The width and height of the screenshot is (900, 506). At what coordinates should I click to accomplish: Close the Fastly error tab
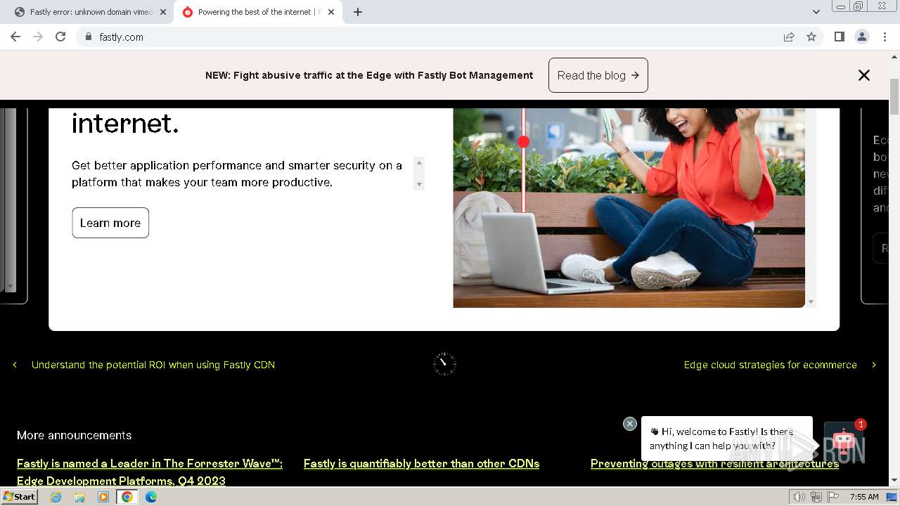(x=163, y=12)
